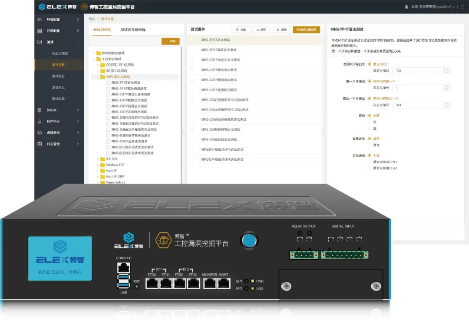Select 被测设备端口号1 radio button

369,162
